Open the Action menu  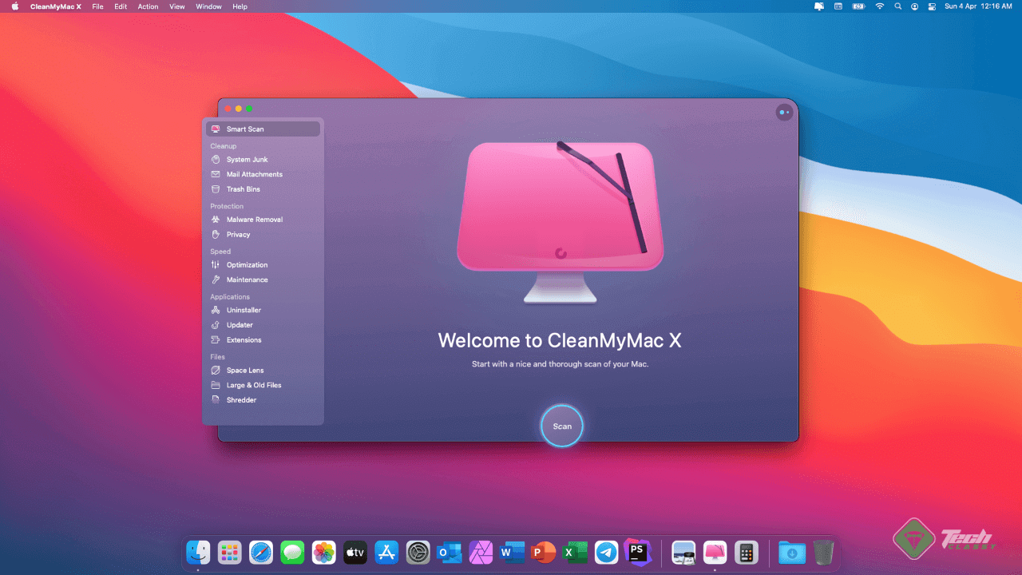(x=148, y=6)
